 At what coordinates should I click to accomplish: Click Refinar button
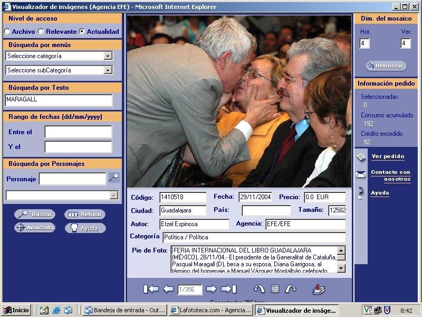(x=85, y=215)
